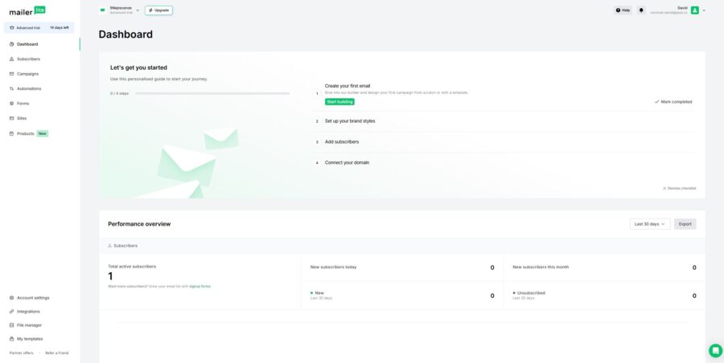724x363 pixels.
Task: Go to Forms in the sidebar
Action: pyautogui.click(x=23, y=104)
